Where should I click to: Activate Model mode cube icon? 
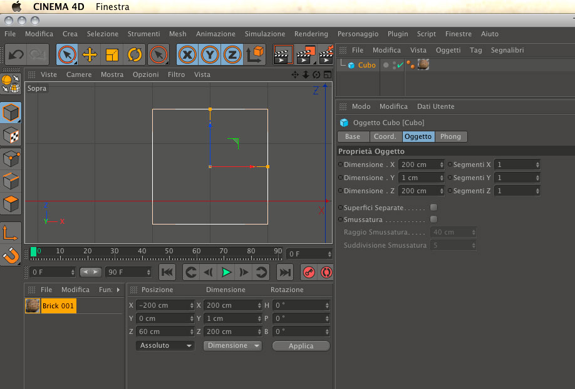11,112
